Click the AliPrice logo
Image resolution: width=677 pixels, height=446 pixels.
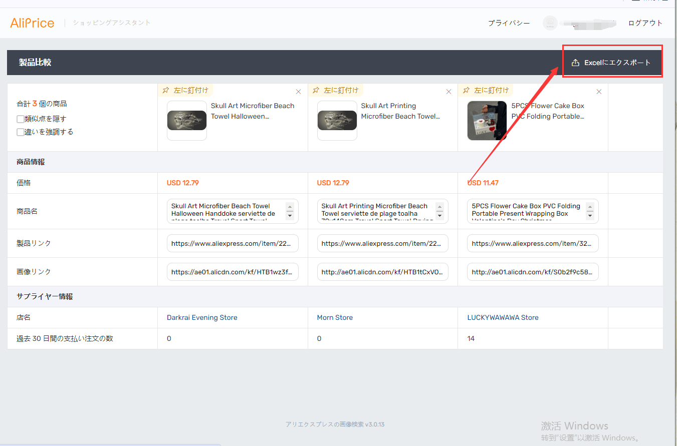point(32,23)
